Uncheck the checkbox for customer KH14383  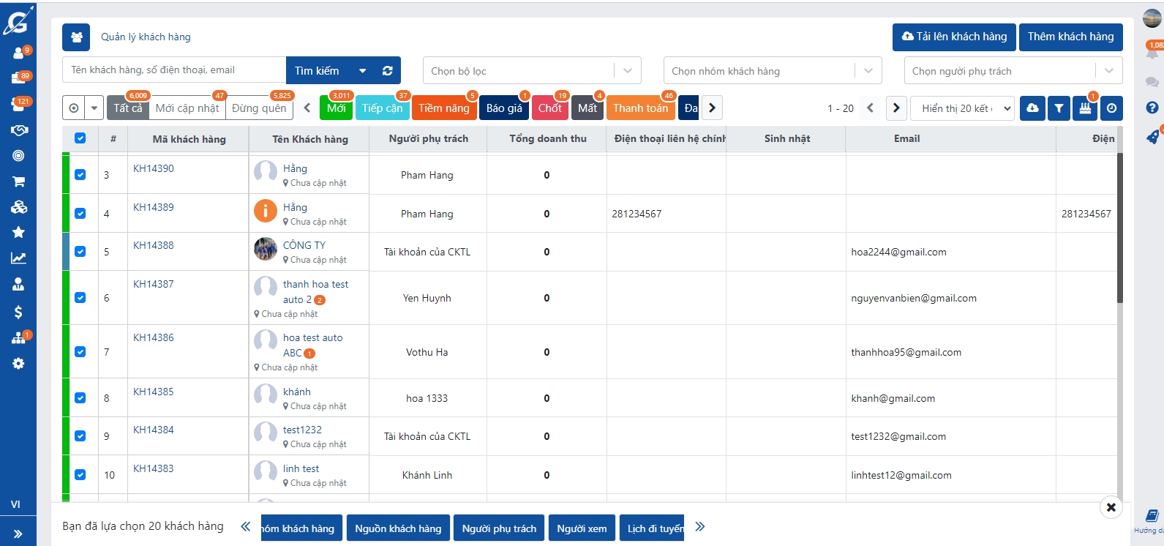click(x=80, y=475)
